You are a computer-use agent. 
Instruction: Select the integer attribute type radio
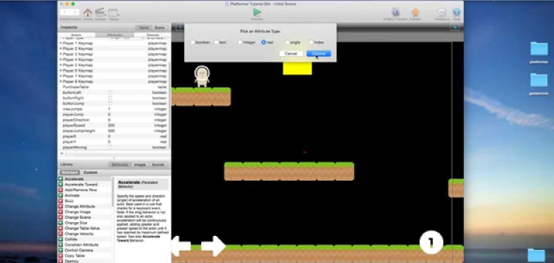(x=240, y=42)
